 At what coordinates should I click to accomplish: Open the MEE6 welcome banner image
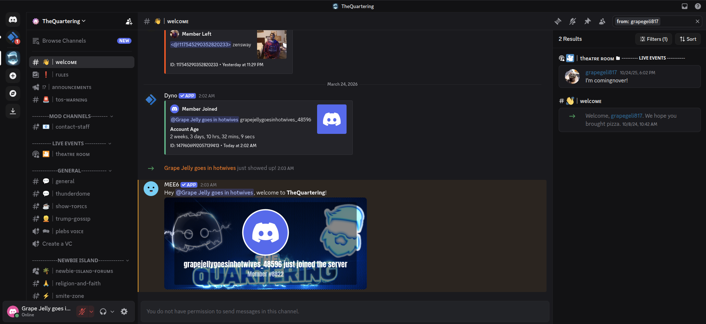(x=266, y=243)
